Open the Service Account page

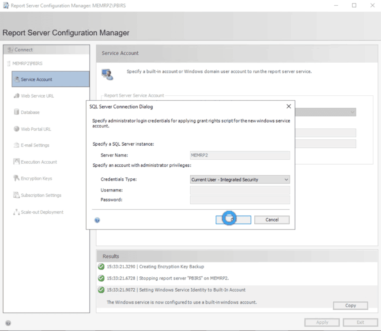pyautogui.click(x=50, y=79)
